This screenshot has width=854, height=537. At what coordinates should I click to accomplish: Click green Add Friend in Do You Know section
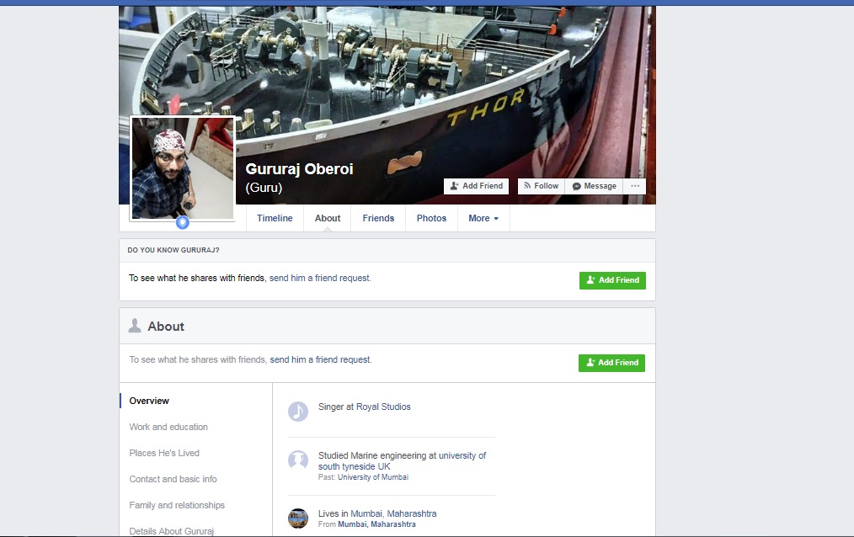pyautogui.click(x=613, y=281)
